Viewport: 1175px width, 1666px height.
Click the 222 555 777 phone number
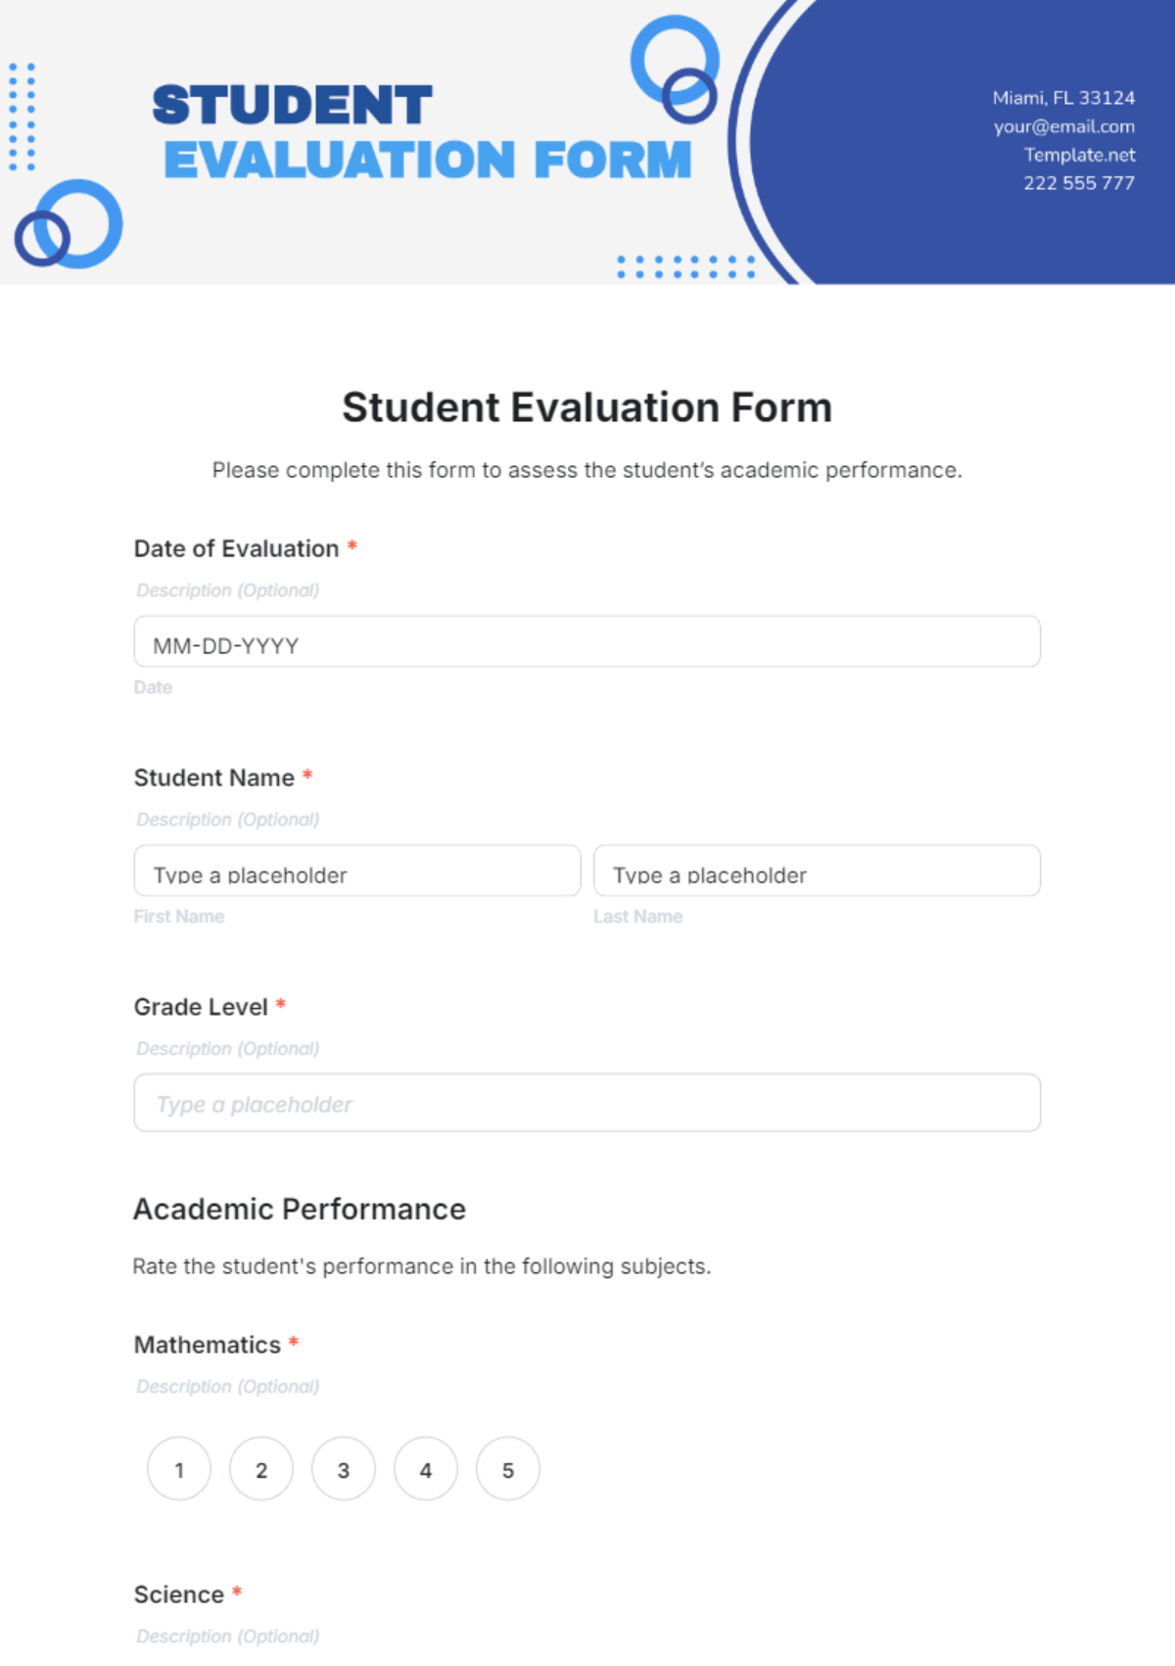tap(1079, 183)
